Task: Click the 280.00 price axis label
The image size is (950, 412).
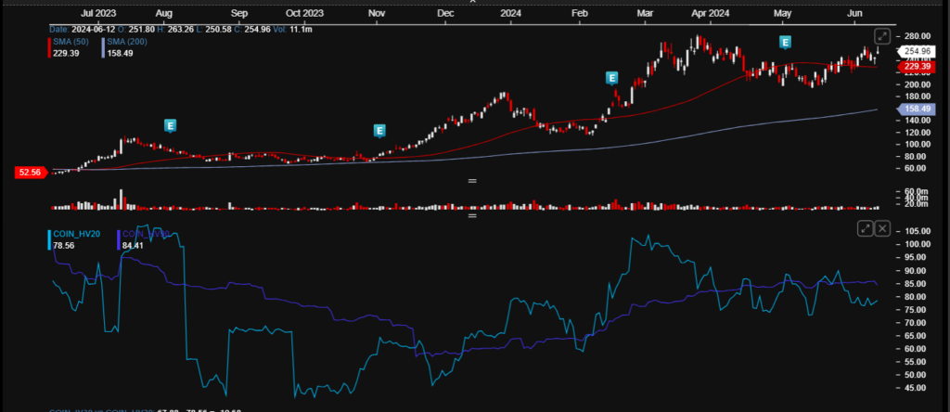Action: (918, 36)
